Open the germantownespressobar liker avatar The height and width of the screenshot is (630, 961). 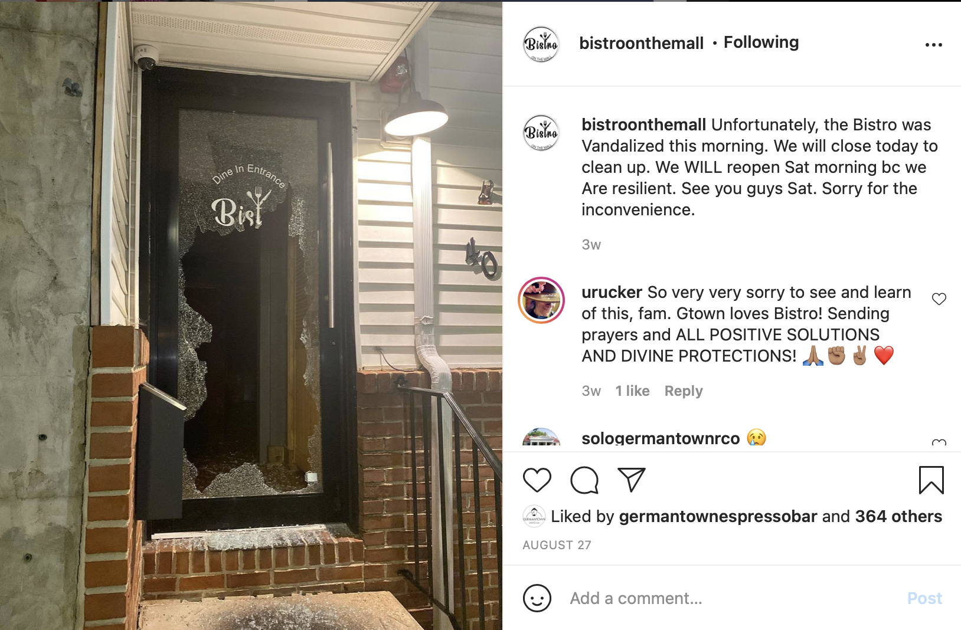click(534, 516)
